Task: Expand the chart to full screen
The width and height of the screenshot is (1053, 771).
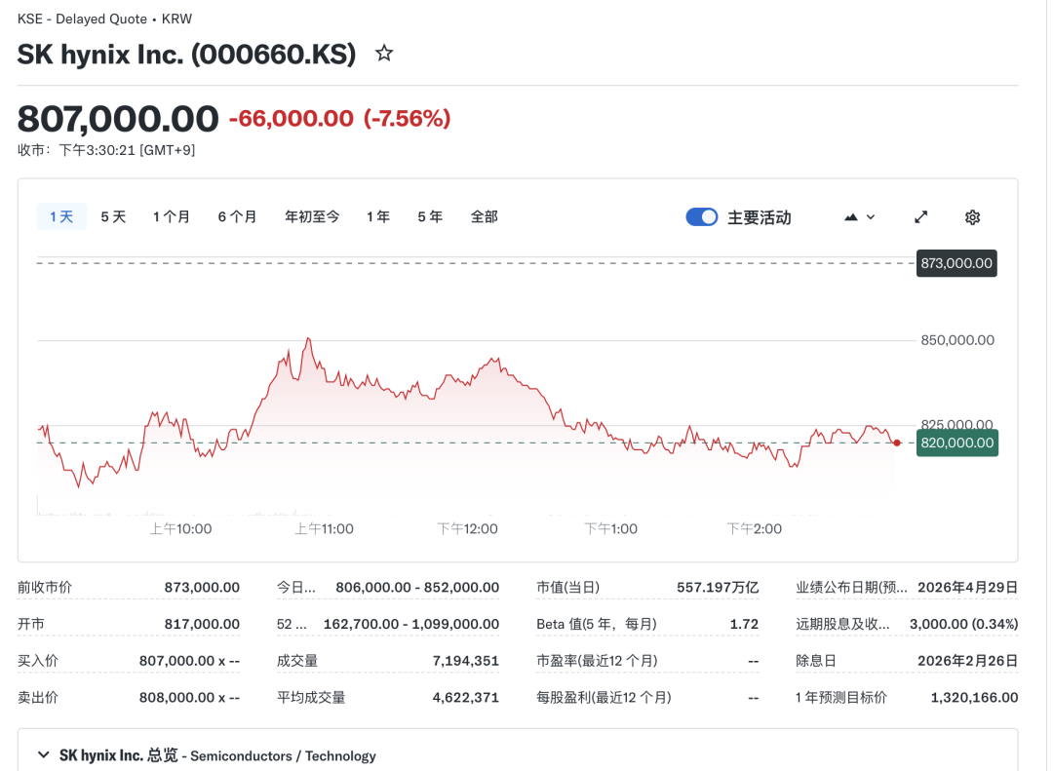Action: tap(920, 217)
